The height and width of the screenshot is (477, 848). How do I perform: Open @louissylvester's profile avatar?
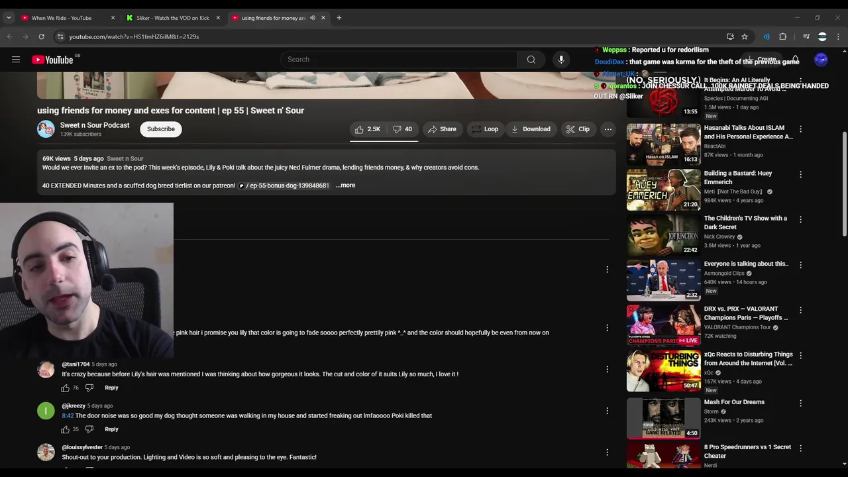coord(46,452)
